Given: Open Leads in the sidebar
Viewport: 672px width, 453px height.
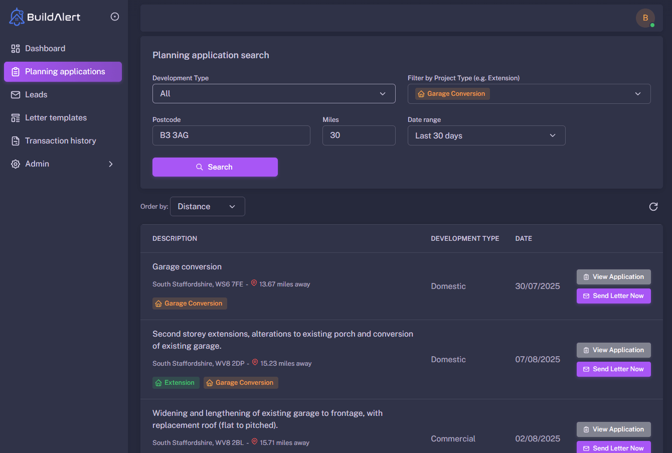Looking at the screenshot, I should coord(36,95).
